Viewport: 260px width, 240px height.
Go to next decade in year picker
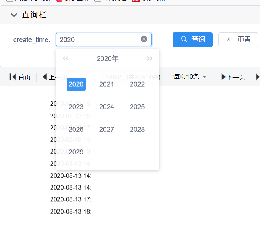[x=150, y=58]
